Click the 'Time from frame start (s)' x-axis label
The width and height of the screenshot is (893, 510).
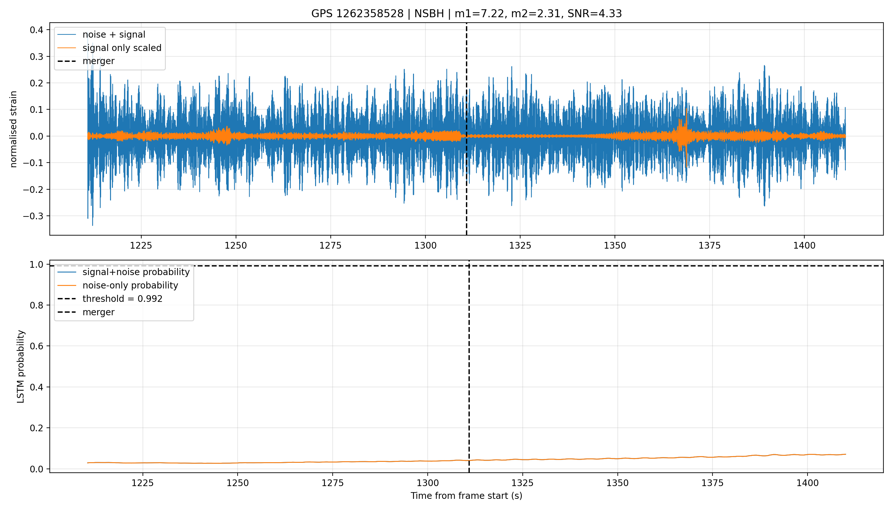(x=467, y=496)
